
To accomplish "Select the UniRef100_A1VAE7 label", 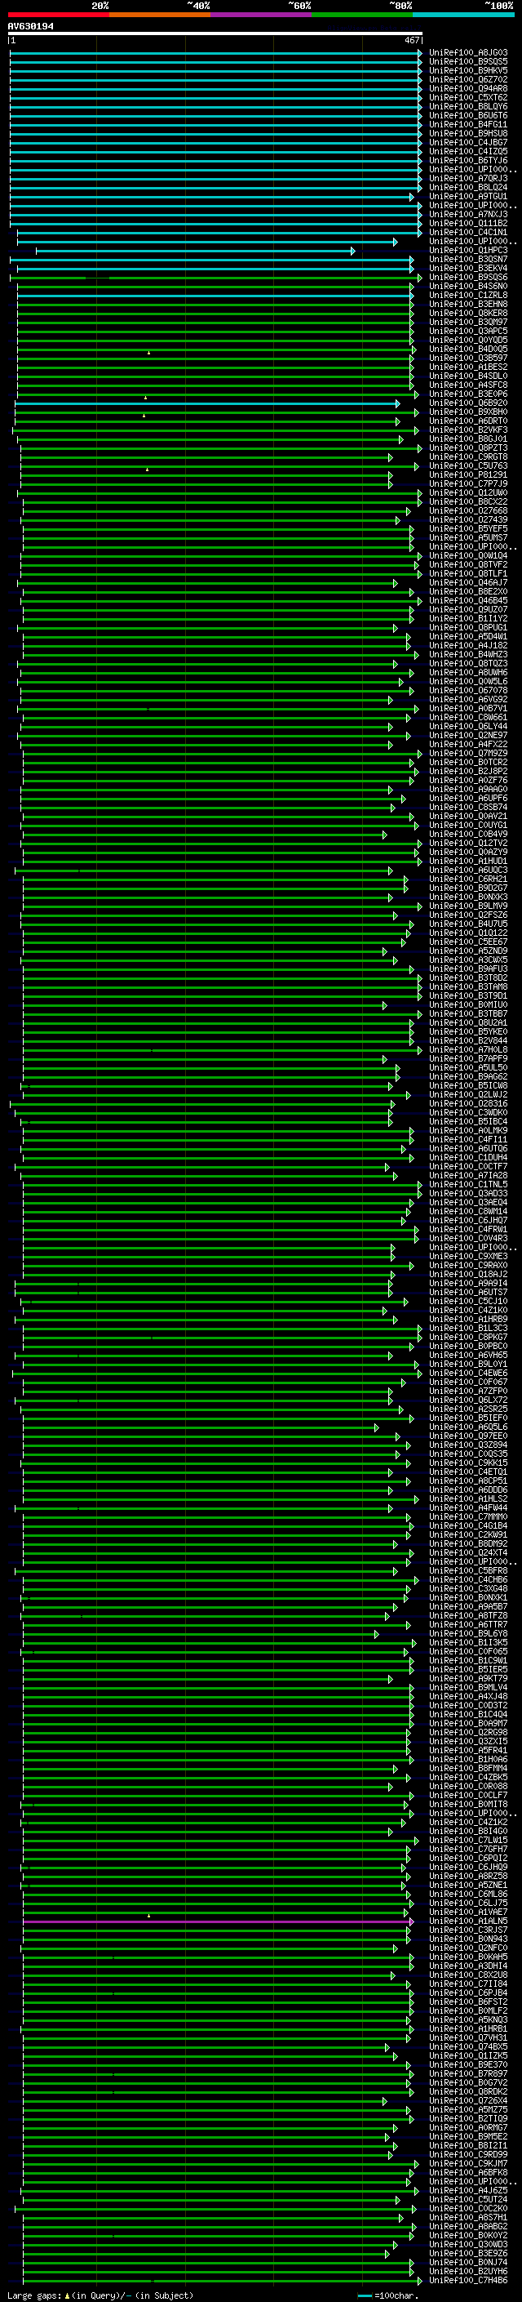I will [x=468, y=1912].
